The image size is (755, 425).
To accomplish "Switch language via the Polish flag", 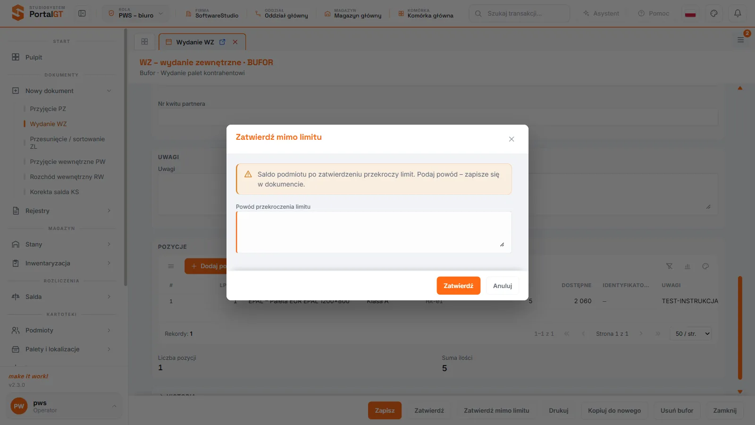I will [690, 14].
